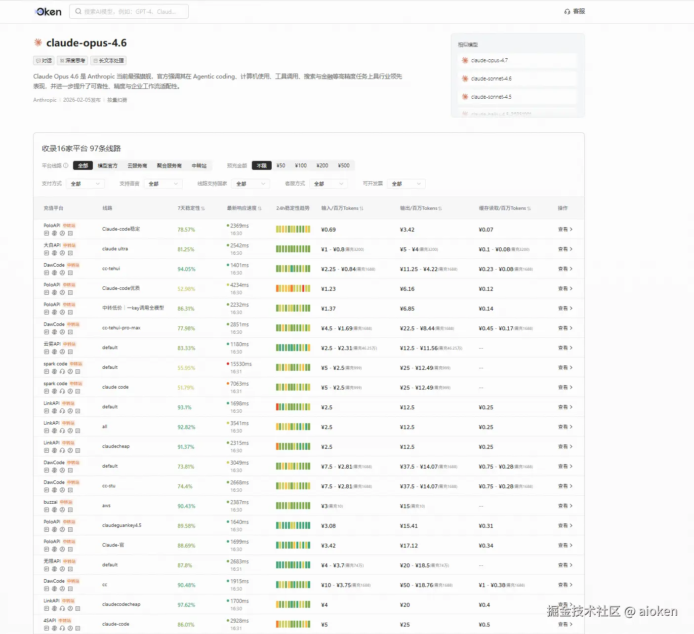This screenshot has height=634, width=694.
Task: Click the 长文本处理 tag
Action: [x=109, y=60]
